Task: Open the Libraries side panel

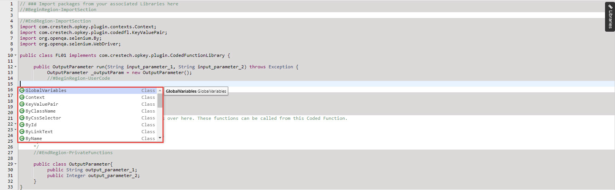Action: (x=610, y=17)
